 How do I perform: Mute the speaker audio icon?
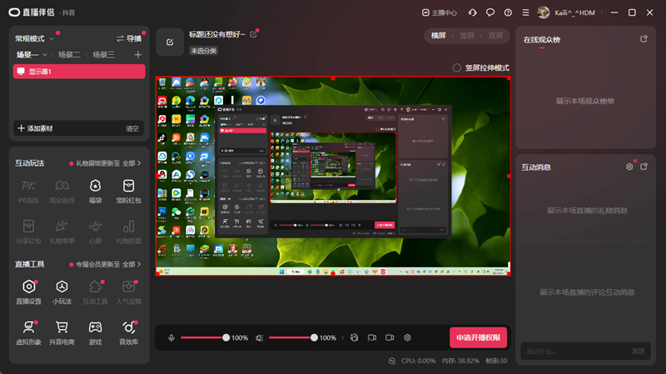260,337
